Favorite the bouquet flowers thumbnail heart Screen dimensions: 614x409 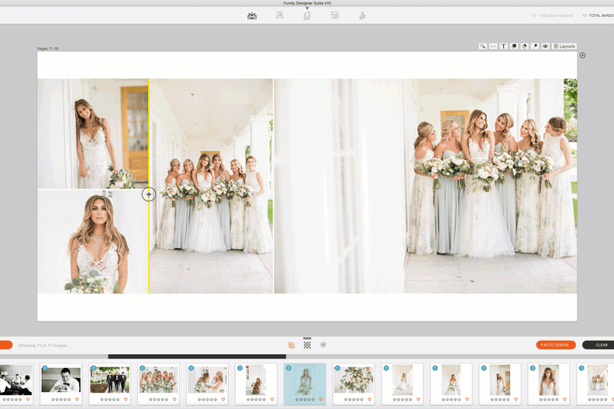369,400
